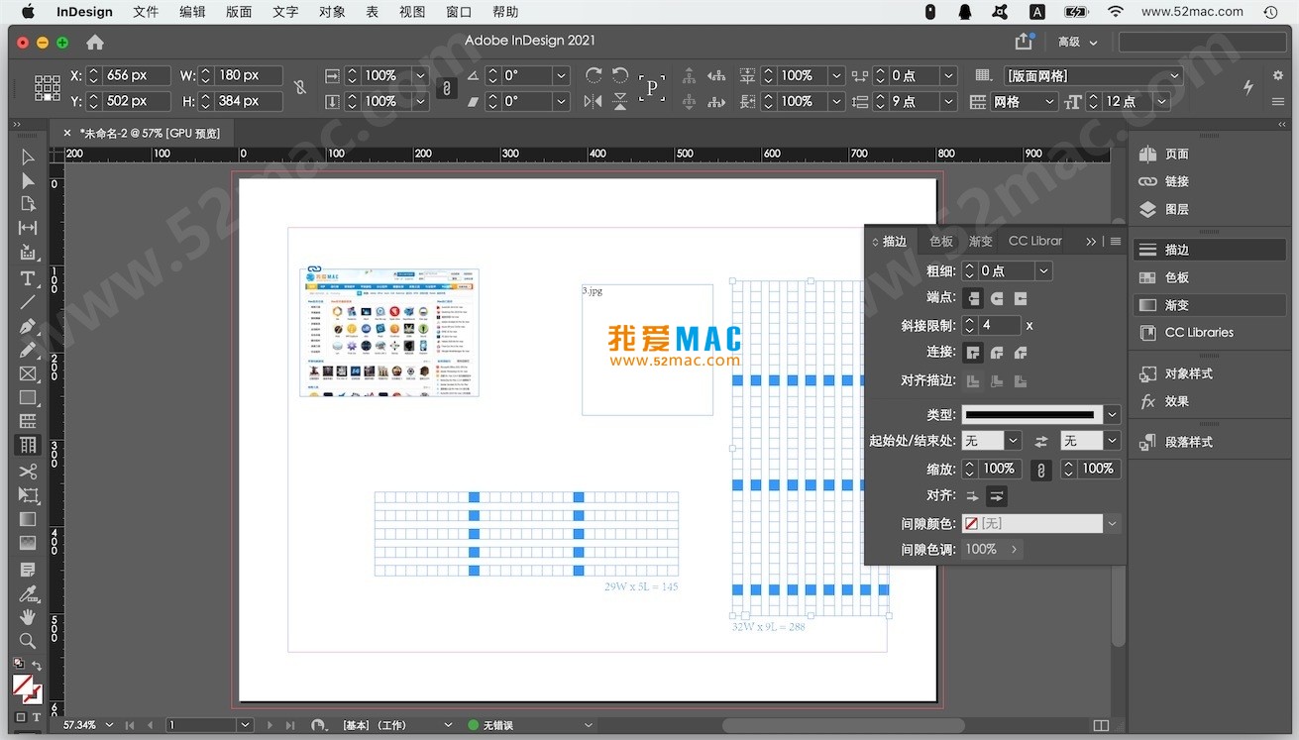Select the Rectangle tool
This screenshot has height=740, width=1299.
click(28, 397)
